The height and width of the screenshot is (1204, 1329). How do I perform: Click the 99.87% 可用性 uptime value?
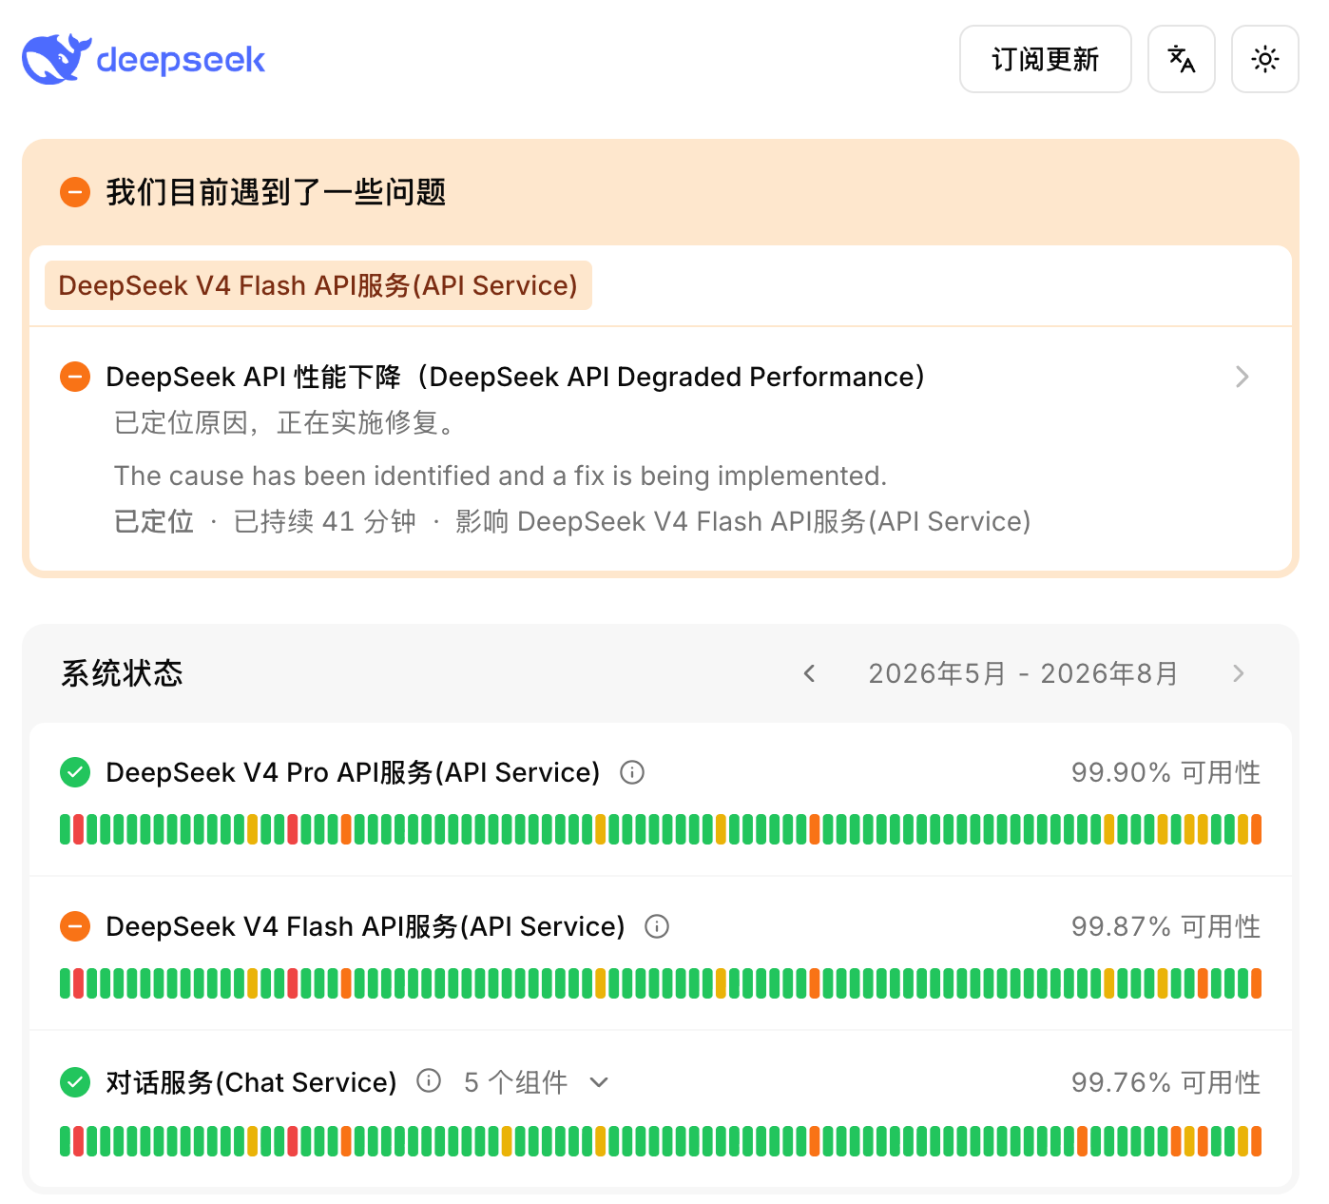(x=1165, y=926)
